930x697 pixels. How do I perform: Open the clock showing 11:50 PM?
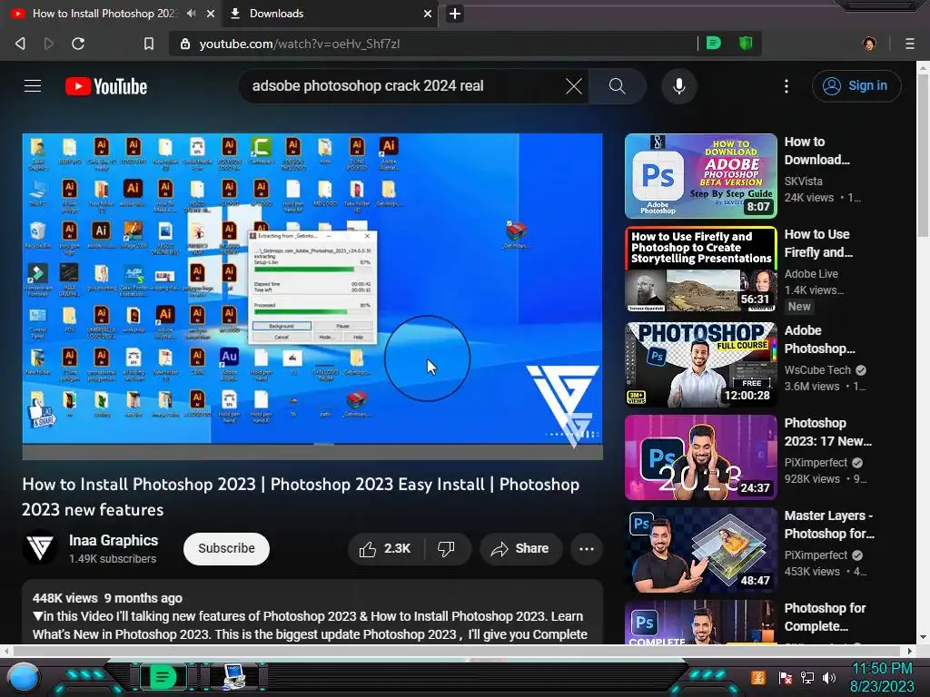point(882,677)
